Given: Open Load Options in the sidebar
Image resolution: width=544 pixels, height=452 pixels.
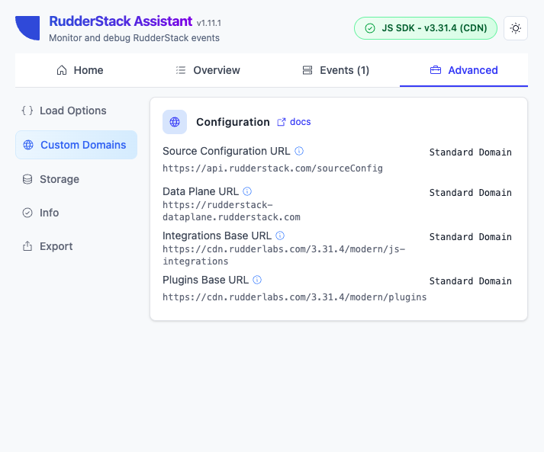Looking at the screenshot, I should tap(76, 111).
